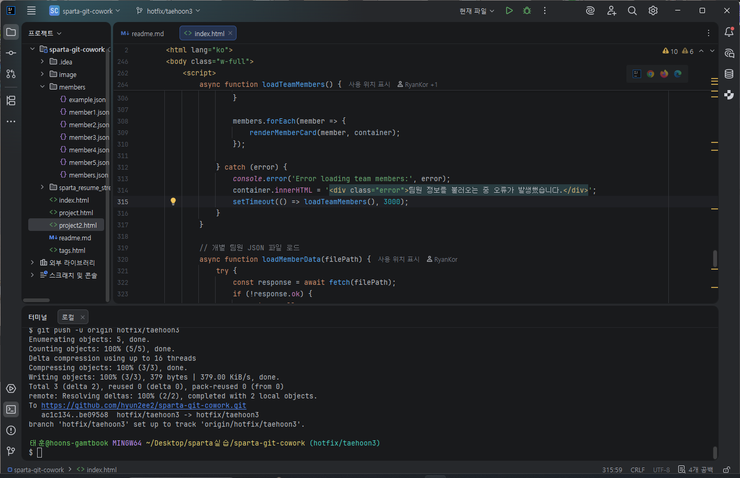
Task: Open the Commit tool window icon
Action: coord(11,53)
